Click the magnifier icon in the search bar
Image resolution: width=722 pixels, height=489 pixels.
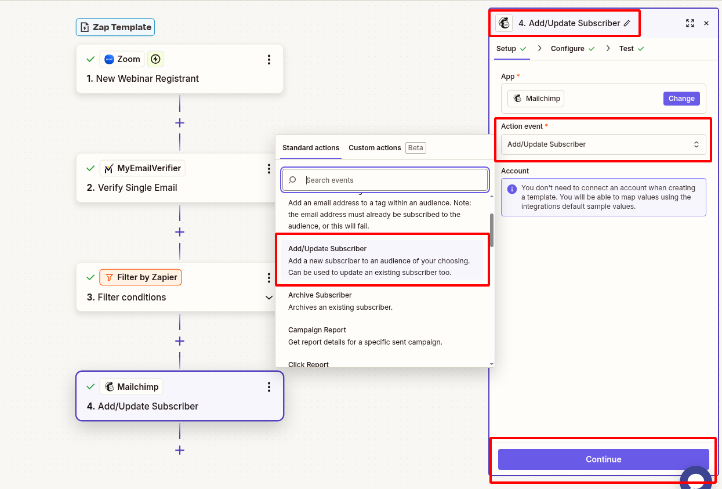pyautogui.click(x=292, y=180)
